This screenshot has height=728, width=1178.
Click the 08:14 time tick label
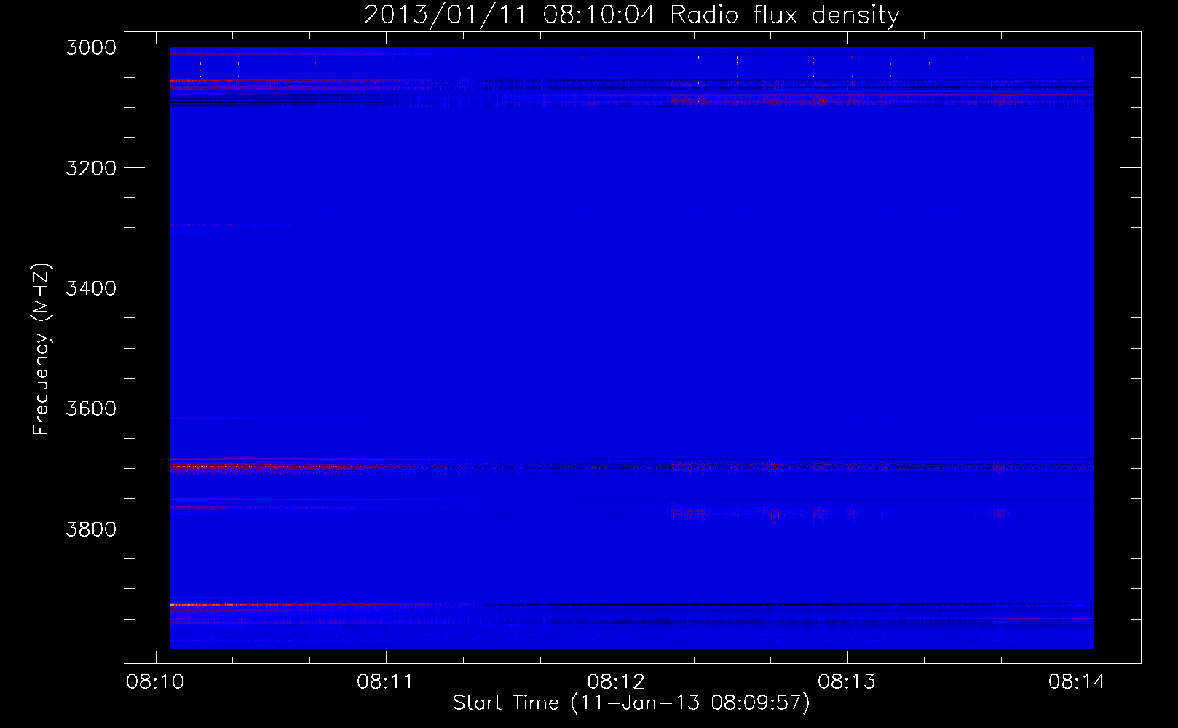tap(1078, 682)
